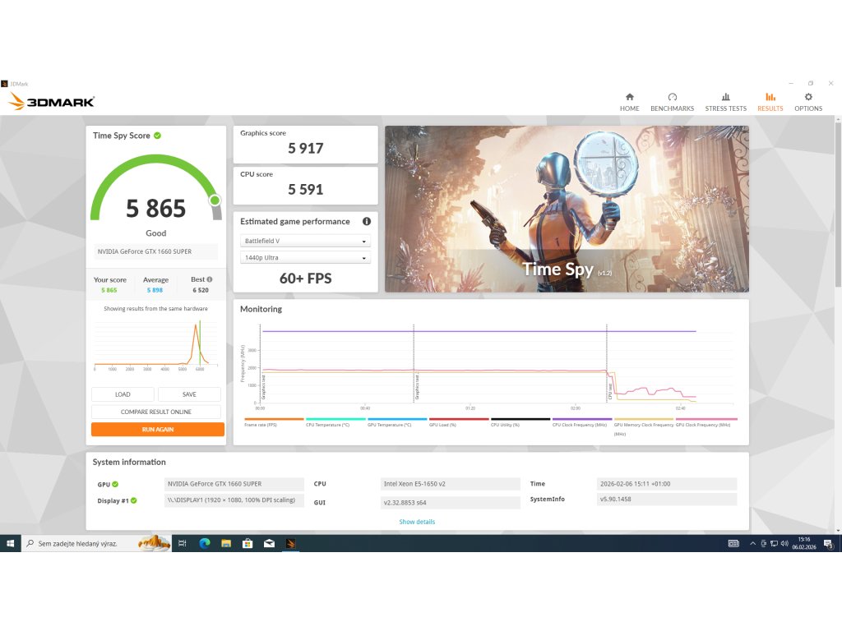Open Stress Tests section

(x=725, y=102)
